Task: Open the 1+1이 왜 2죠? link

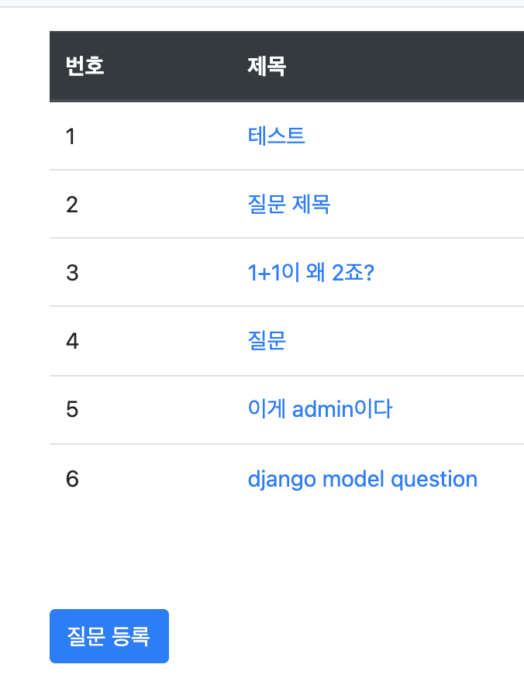Action: 311,273
